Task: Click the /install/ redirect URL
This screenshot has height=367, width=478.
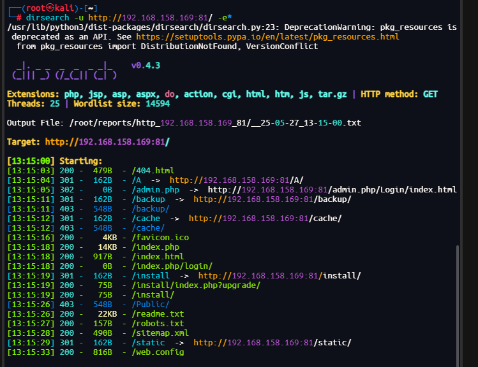Action: 279,275
